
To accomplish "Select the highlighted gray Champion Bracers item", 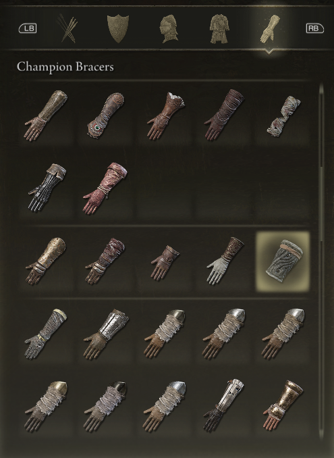I will point(283,261).
